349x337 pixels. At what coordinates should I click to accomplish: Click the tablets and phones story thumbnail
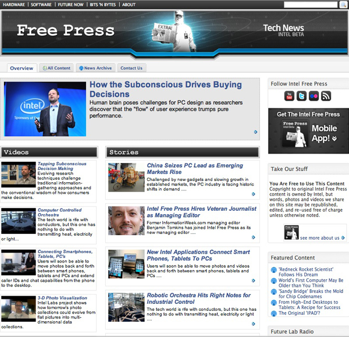(x=126, y=264)
